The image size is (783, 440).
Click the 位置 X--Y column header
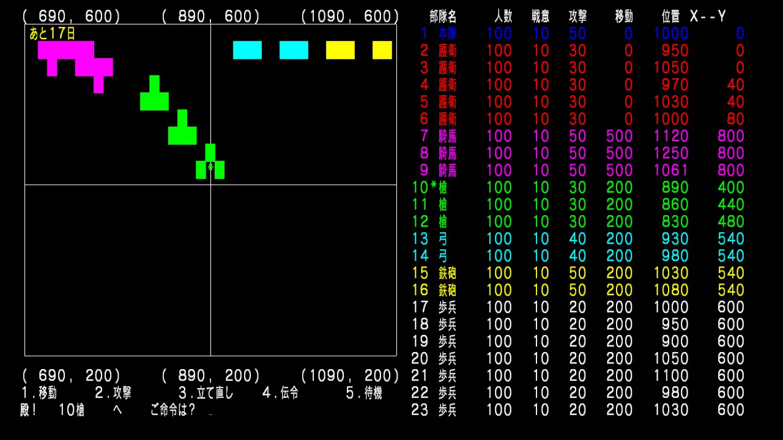pos(694,16)
